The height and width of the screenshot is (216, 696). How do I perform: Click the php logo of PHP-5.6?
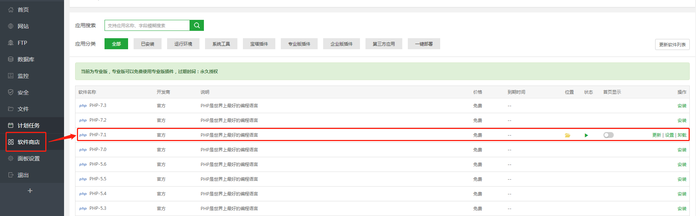[83, 165]
